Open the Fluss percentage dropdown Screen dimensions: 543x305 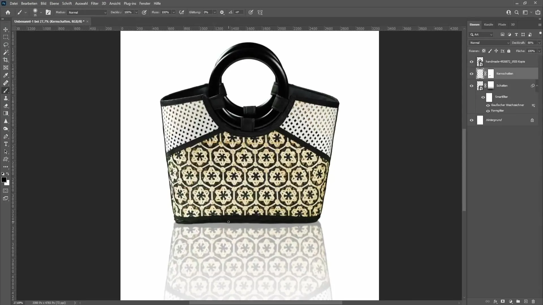[174, 12]
